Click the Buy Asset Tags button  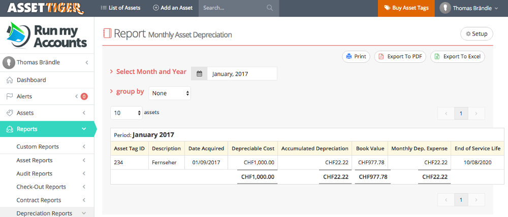406,8
